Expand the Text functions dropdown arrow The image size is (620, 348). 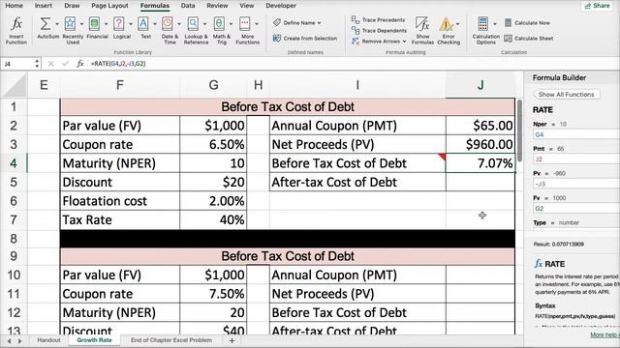tap(155, 24)
